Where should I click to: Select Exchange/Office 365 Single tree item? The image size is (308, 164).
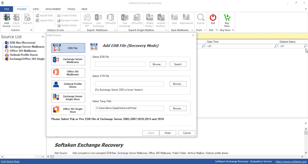tap(27, 59)
